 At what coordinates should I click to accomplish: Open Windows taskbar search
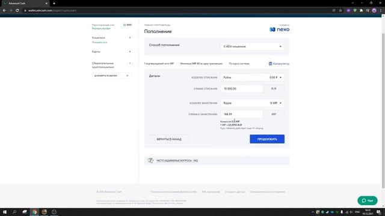pyautogui.click(x=14, y=212)
